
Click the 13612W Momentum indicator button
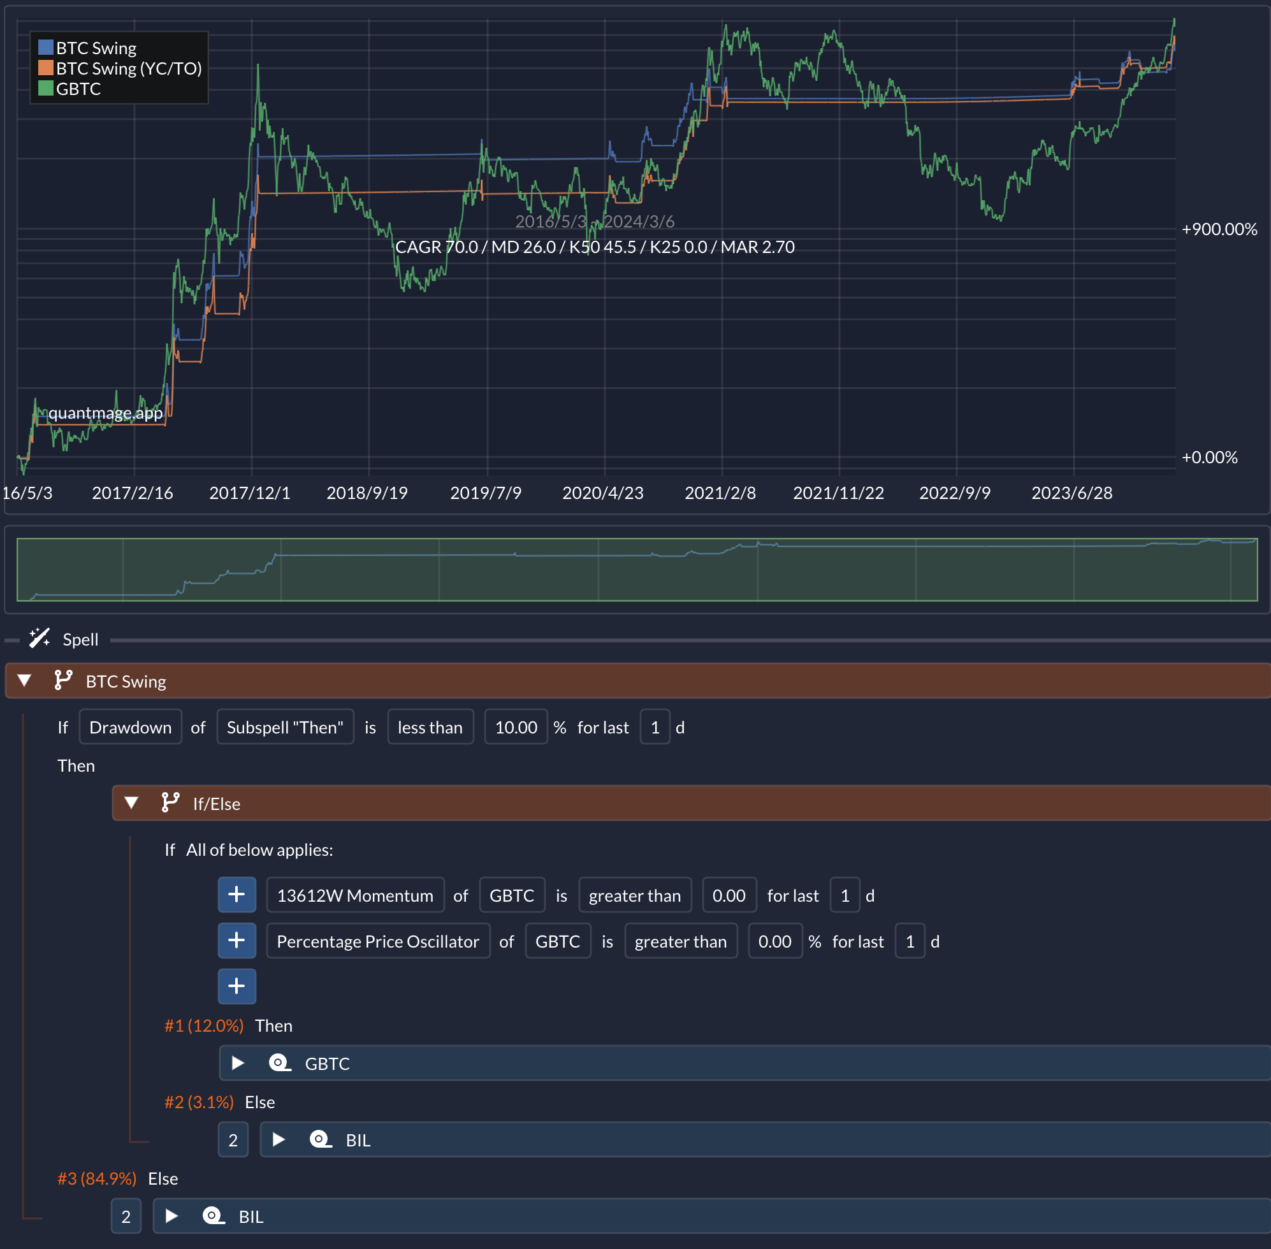coord(355,895)
